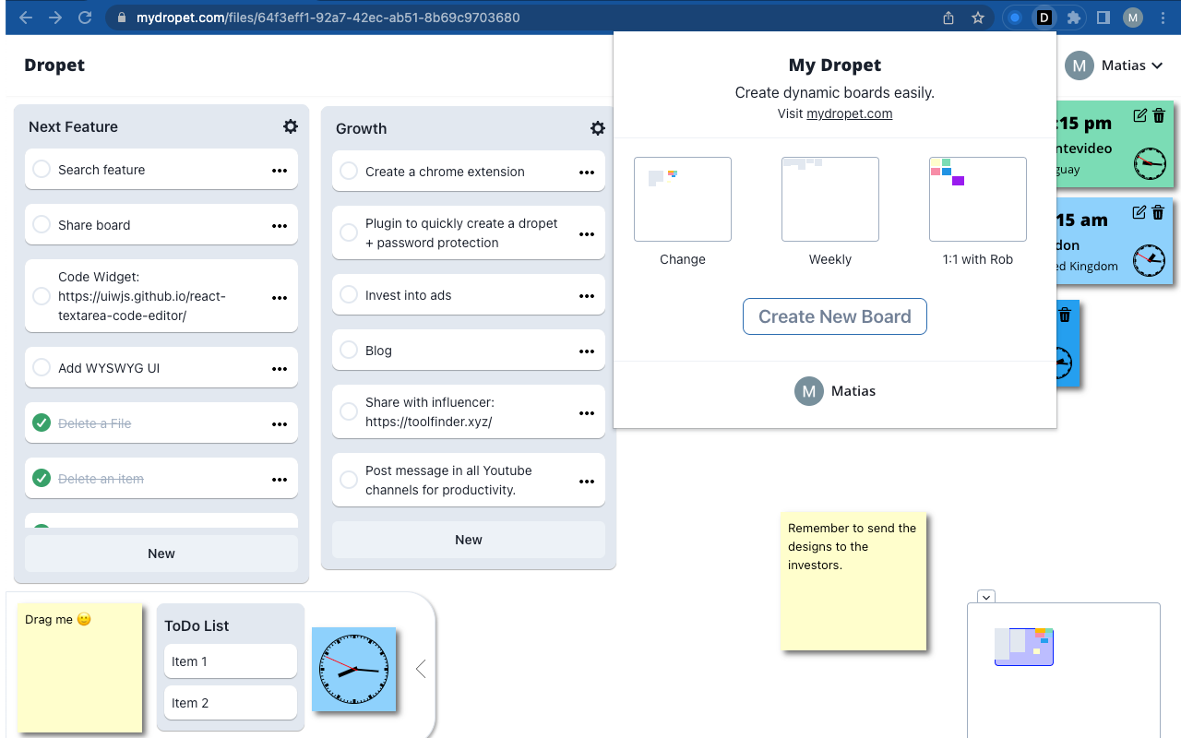This screenshot has height=738, width=1181.
Task: Click the Dropet logo in header
Action: click(x=54, y=65)
